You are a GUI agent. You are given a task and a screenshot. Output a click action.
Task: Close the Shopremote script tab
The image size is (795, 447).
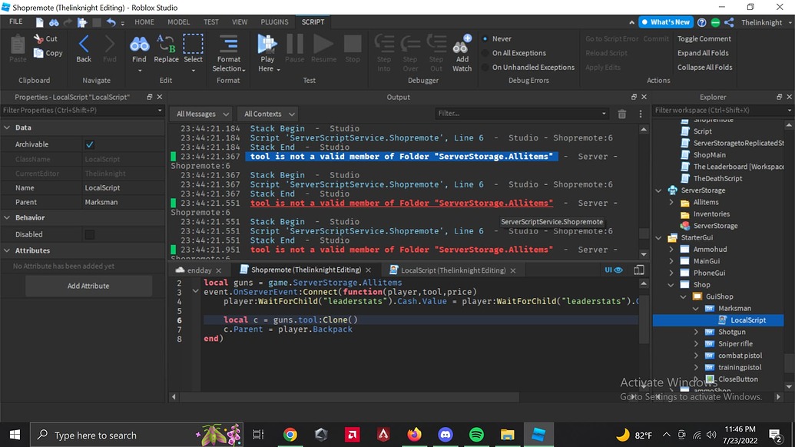pyautogui.click(x=369, y=270)
